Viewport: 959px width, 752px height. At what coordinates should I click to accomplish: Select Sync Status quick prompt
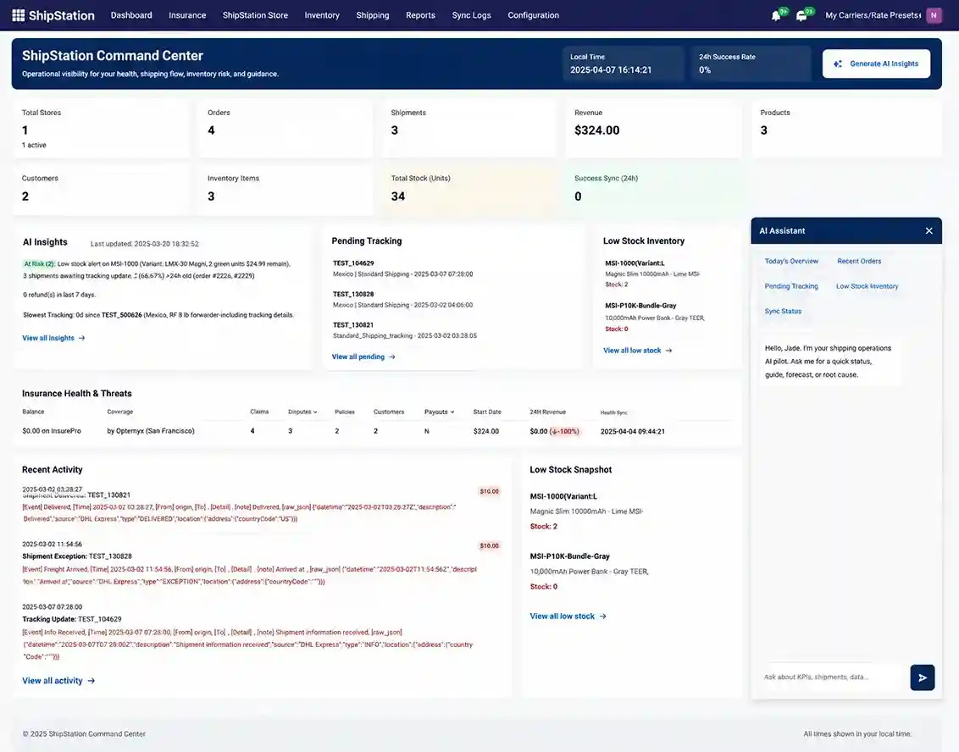[x=783, y=311]
